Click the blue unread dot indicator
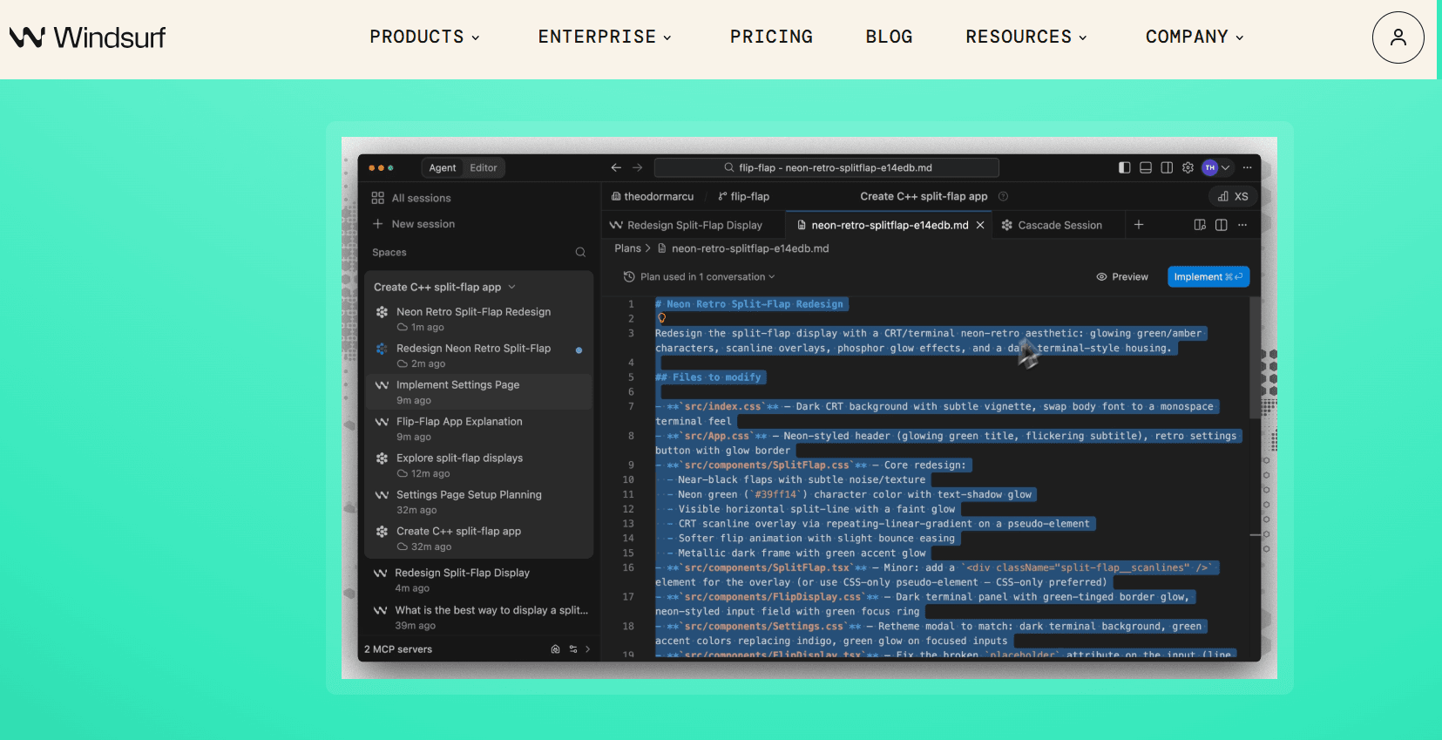The height and width of the screenshot is (740, 1442). 579,350
